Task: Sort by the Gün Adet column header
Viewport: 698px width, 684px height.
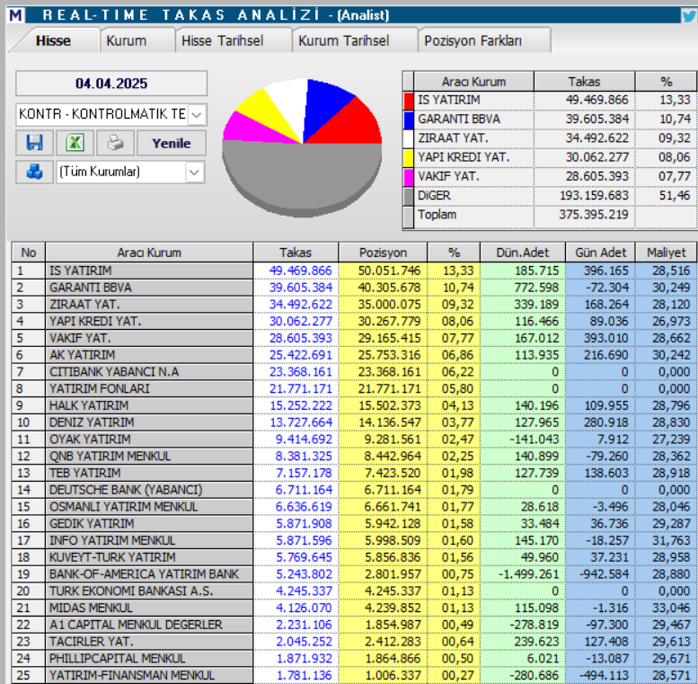Action: (x=600, y=253)
